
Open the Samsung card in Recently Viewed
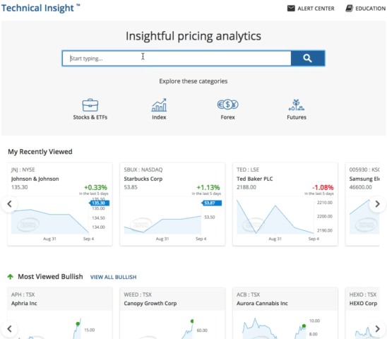point(362,204)
